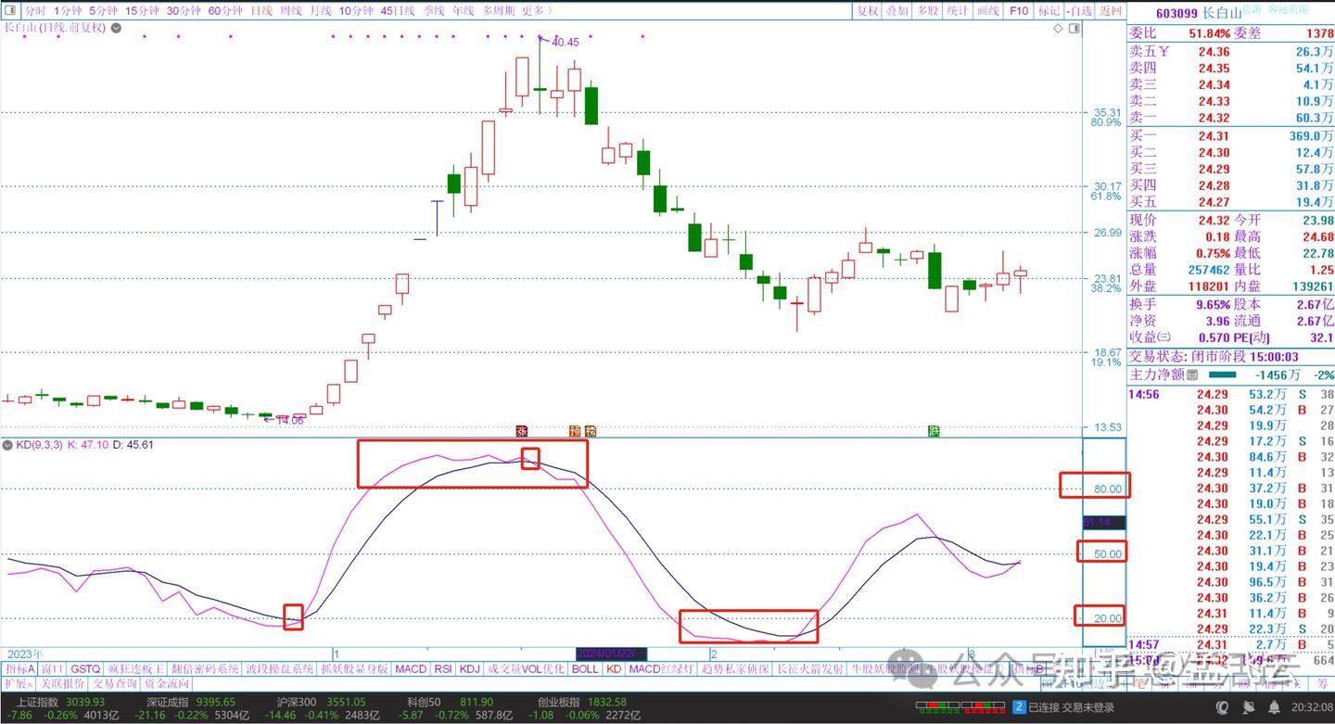
Task: Apply the 抓妖股显身版 indicator
Action: pyautogui.click(x=354, y=668)
